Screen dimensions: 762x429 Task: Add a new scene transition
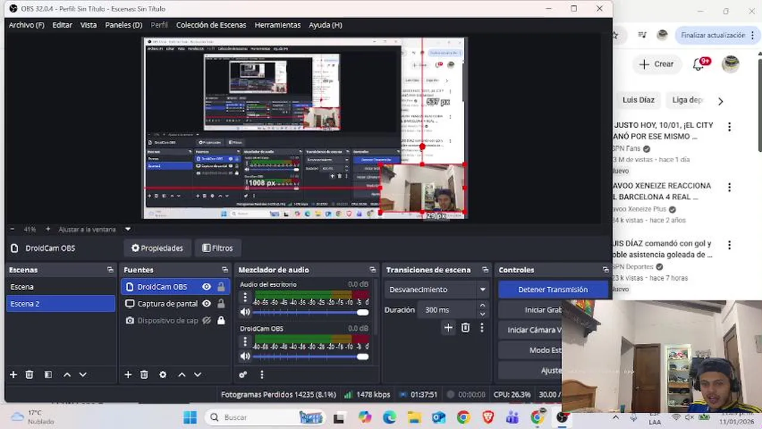[x=448, y=328]
